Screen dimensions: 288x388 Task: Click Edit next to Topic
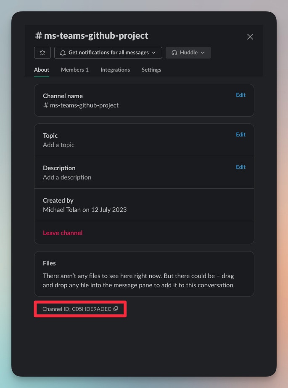[x=240, y=135]
